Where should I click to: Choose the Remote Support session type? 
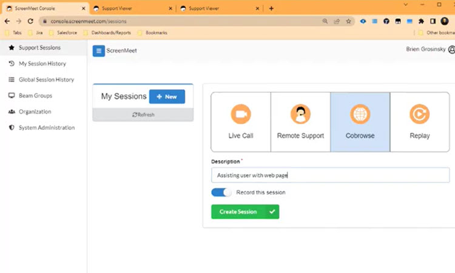point(300,122)
